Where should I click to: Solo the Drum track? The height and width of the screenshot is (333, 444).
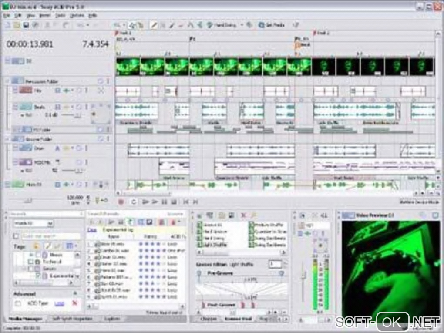pyautogui.click(x=86, y=148)
